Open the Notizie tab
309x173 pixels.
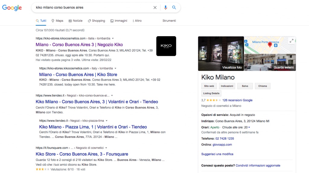pyautogui.click(x=75, y=21)
